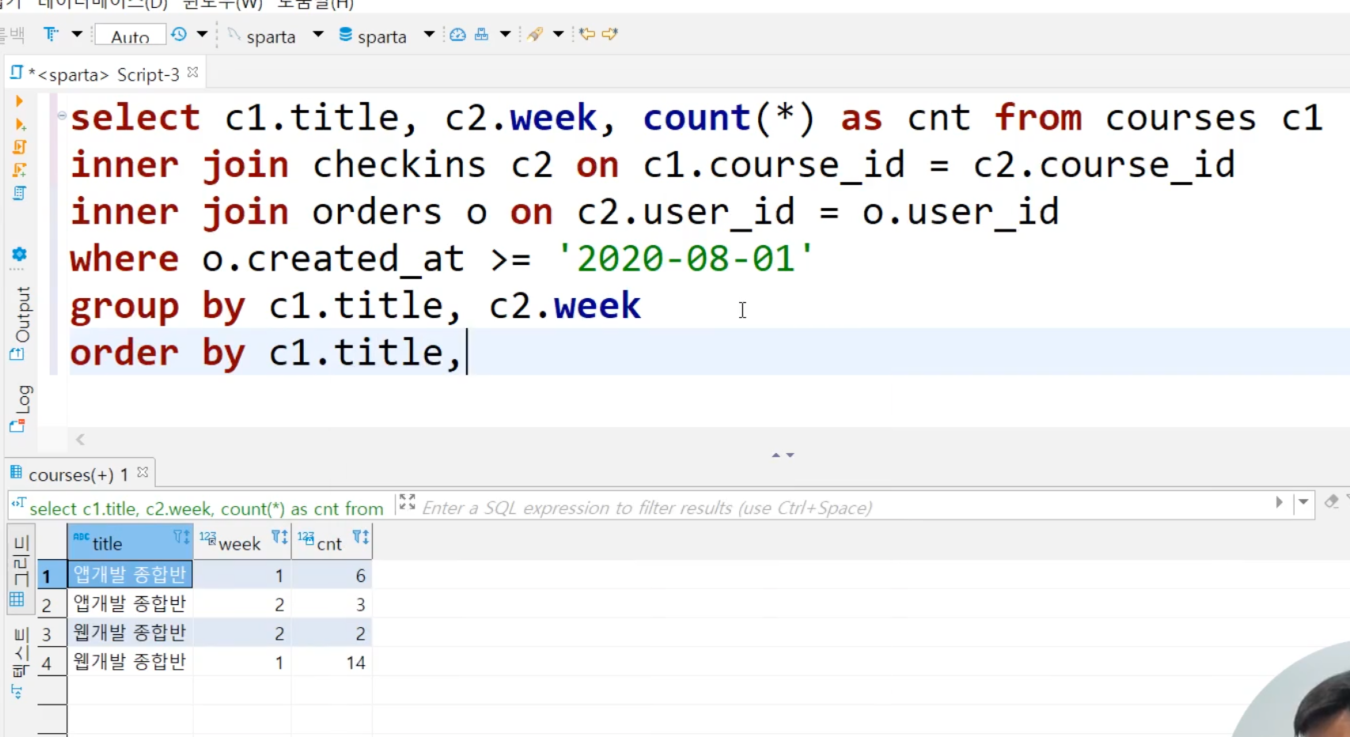
Task: Show the Output side panel
Action: pyautogui.click(x=21, y=323)
